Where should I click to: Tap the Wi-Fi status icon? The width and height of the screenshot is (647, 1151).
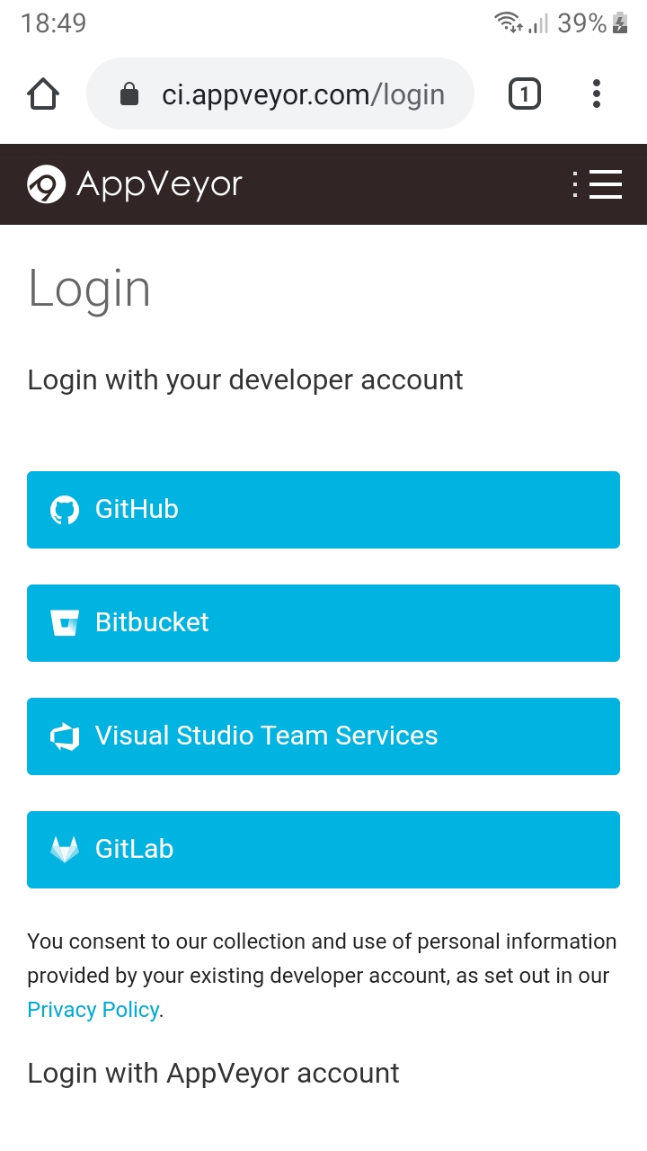coord(509,22)
